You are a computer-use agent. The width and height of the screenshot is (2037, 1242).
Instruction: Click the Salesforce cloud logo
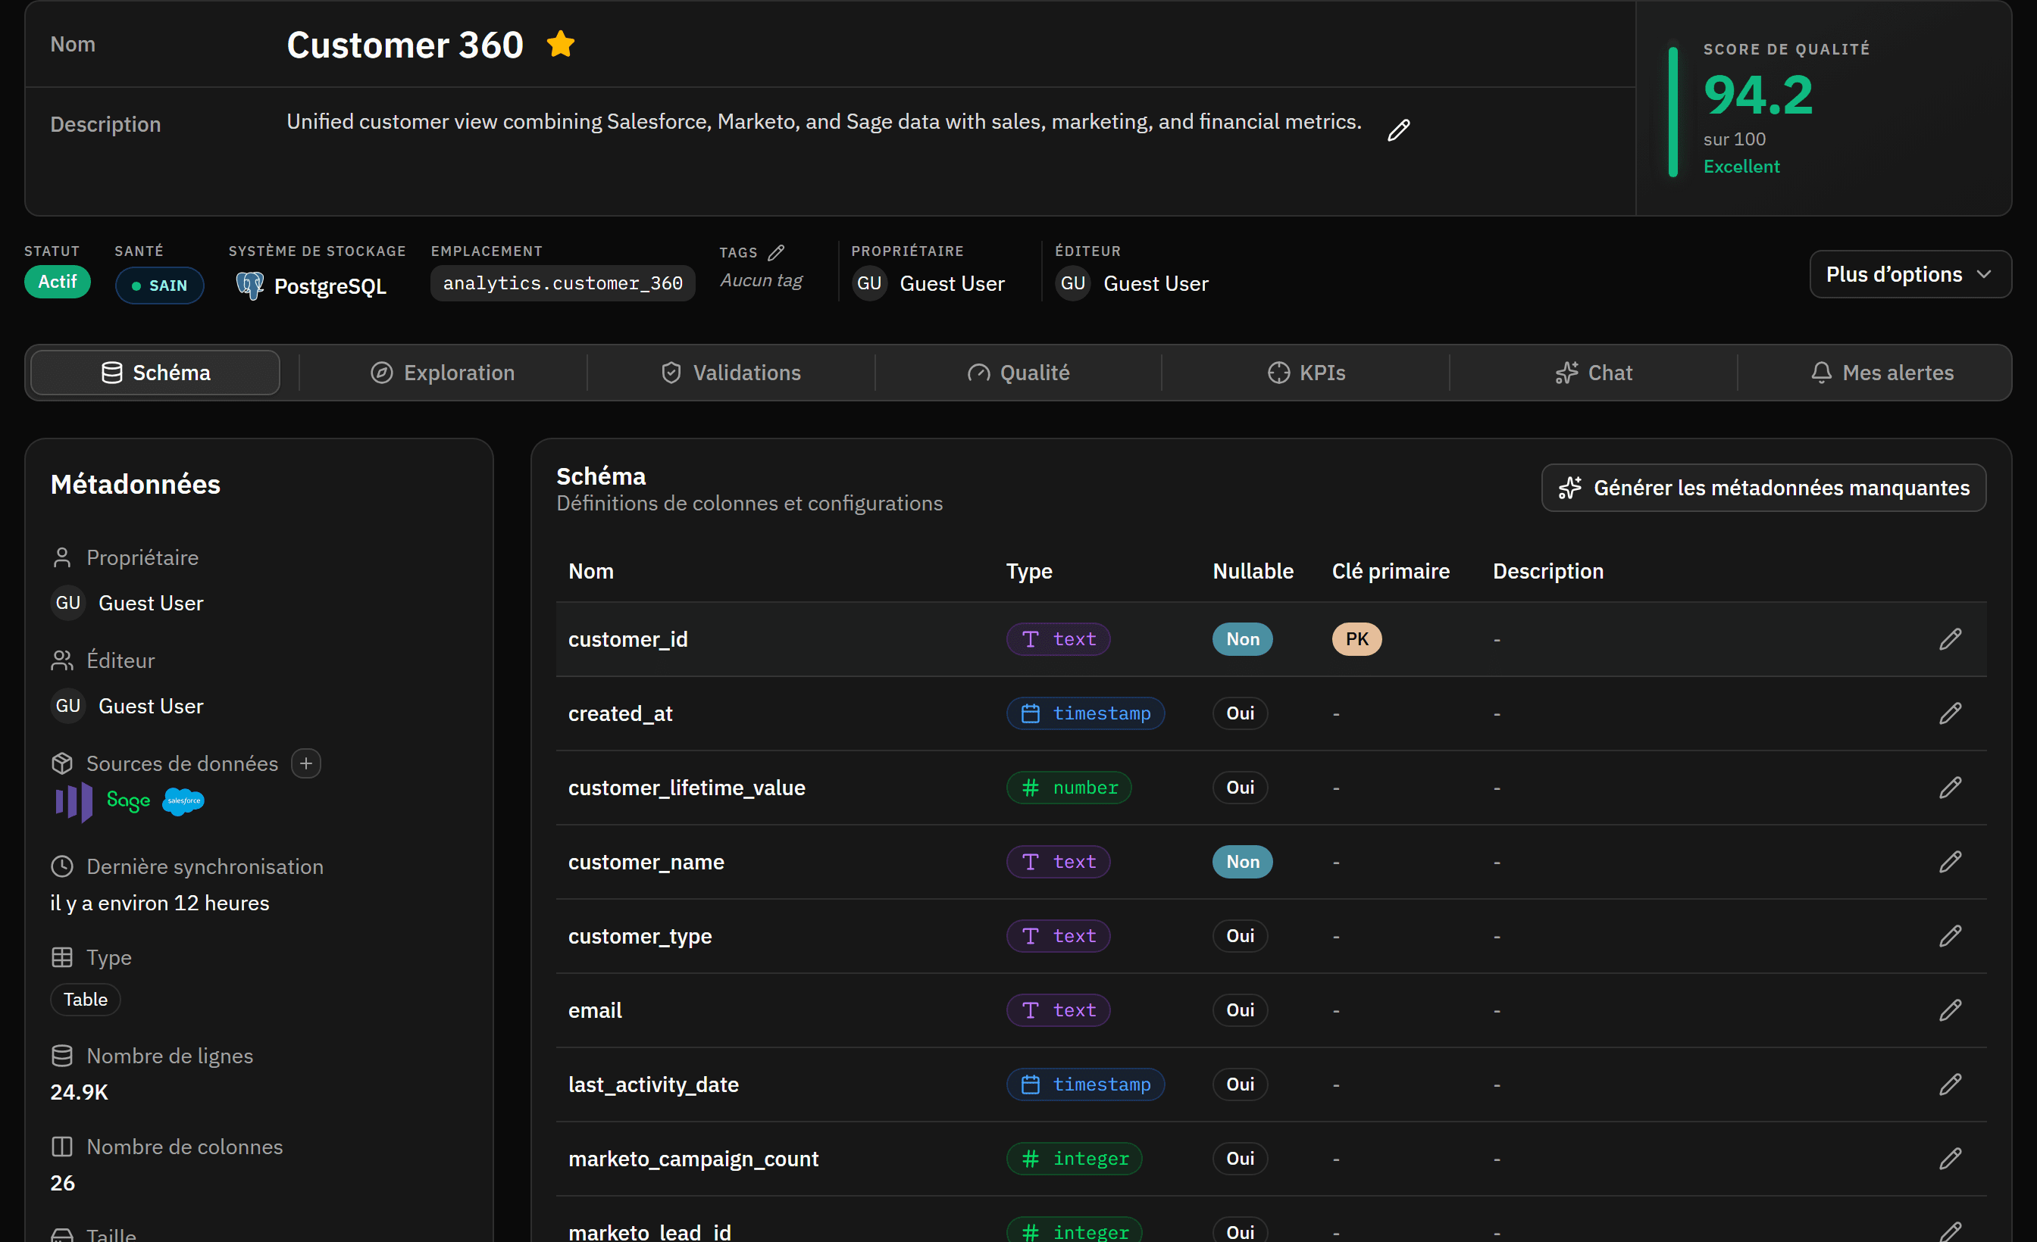point(183,800)
